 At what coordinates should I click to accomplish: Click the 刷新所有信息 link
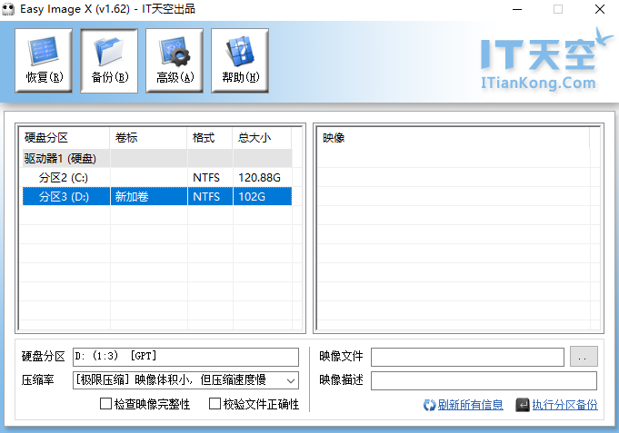(x=470, y=405)
